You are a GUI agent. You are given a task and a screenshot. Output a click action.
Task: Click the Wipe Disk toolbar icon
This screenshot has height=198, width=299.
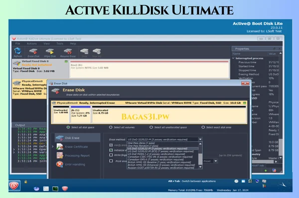click(x=50, y=51)
